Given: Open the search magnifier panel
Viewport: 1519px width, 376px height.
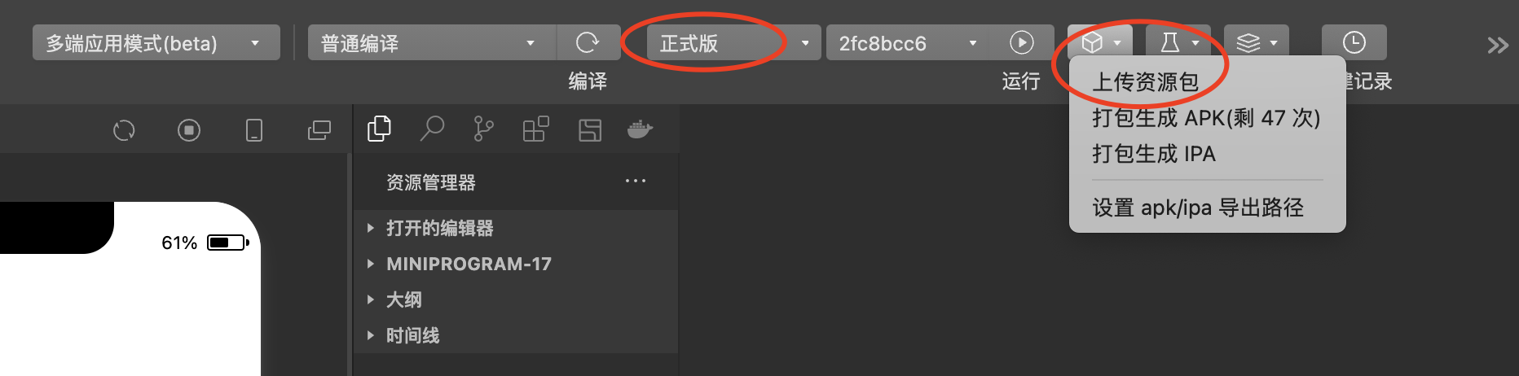Looking at the screenshot, I should pos(432,129).
